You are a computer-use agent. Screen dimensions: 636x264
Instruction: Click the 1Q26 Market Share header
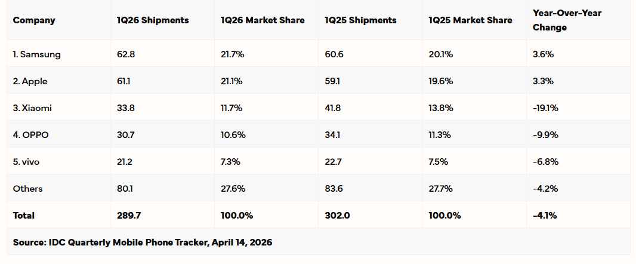pos(261,20)
